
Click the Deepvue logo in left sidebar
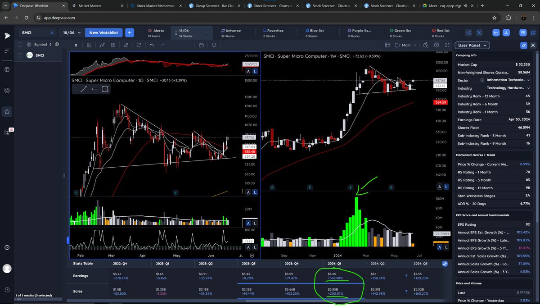click(x=7, y=36)
